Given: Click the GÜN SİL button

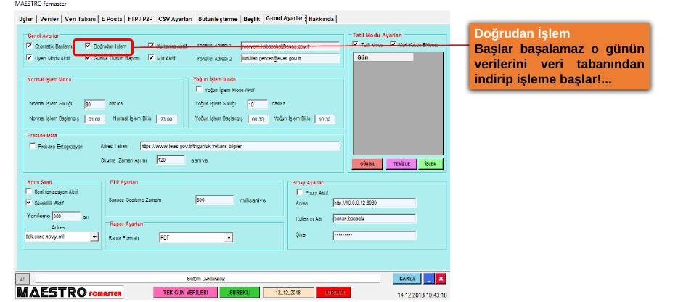Looking at the screenshot, I should click(x=367, y=164).
